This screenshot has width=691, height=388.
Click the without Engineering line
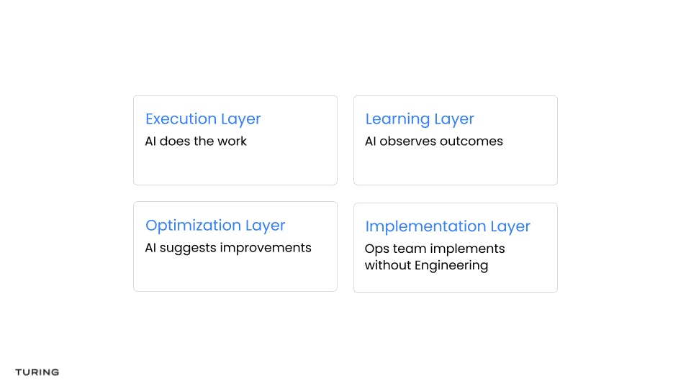tap(426, 266)
